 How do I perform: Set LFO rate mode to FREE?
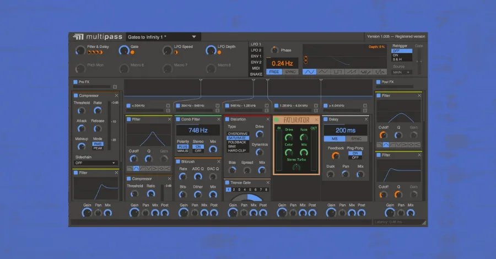click(x=274, y=72)
